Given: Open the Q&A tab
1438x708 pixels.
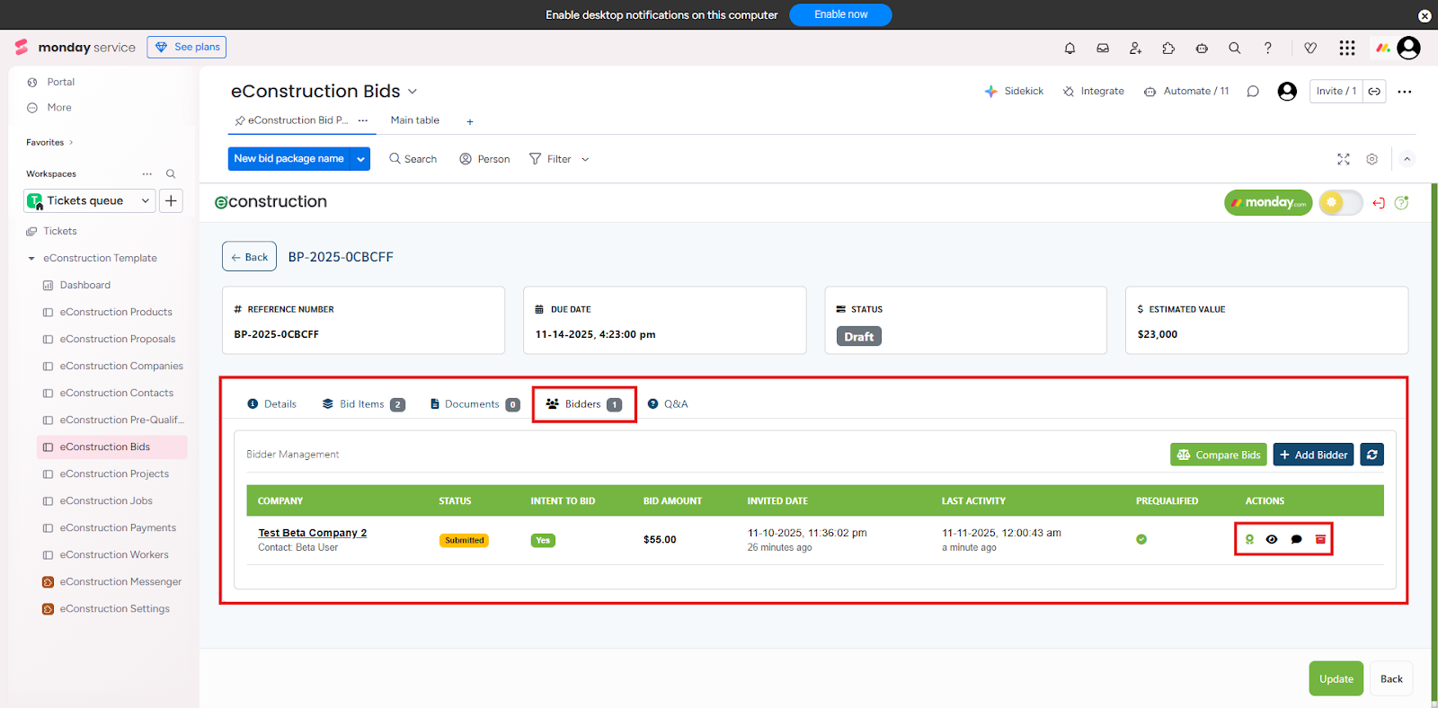Looking at the screenshot, I should (x=668, y=404).
